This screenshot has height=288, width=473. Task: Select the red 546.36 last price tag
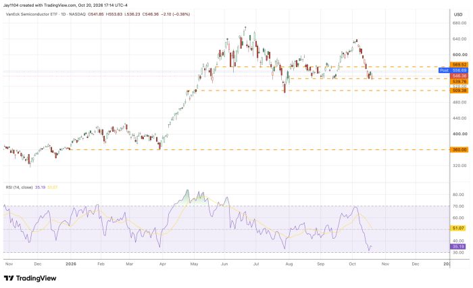pyautogui.click(x=459, y=76)
